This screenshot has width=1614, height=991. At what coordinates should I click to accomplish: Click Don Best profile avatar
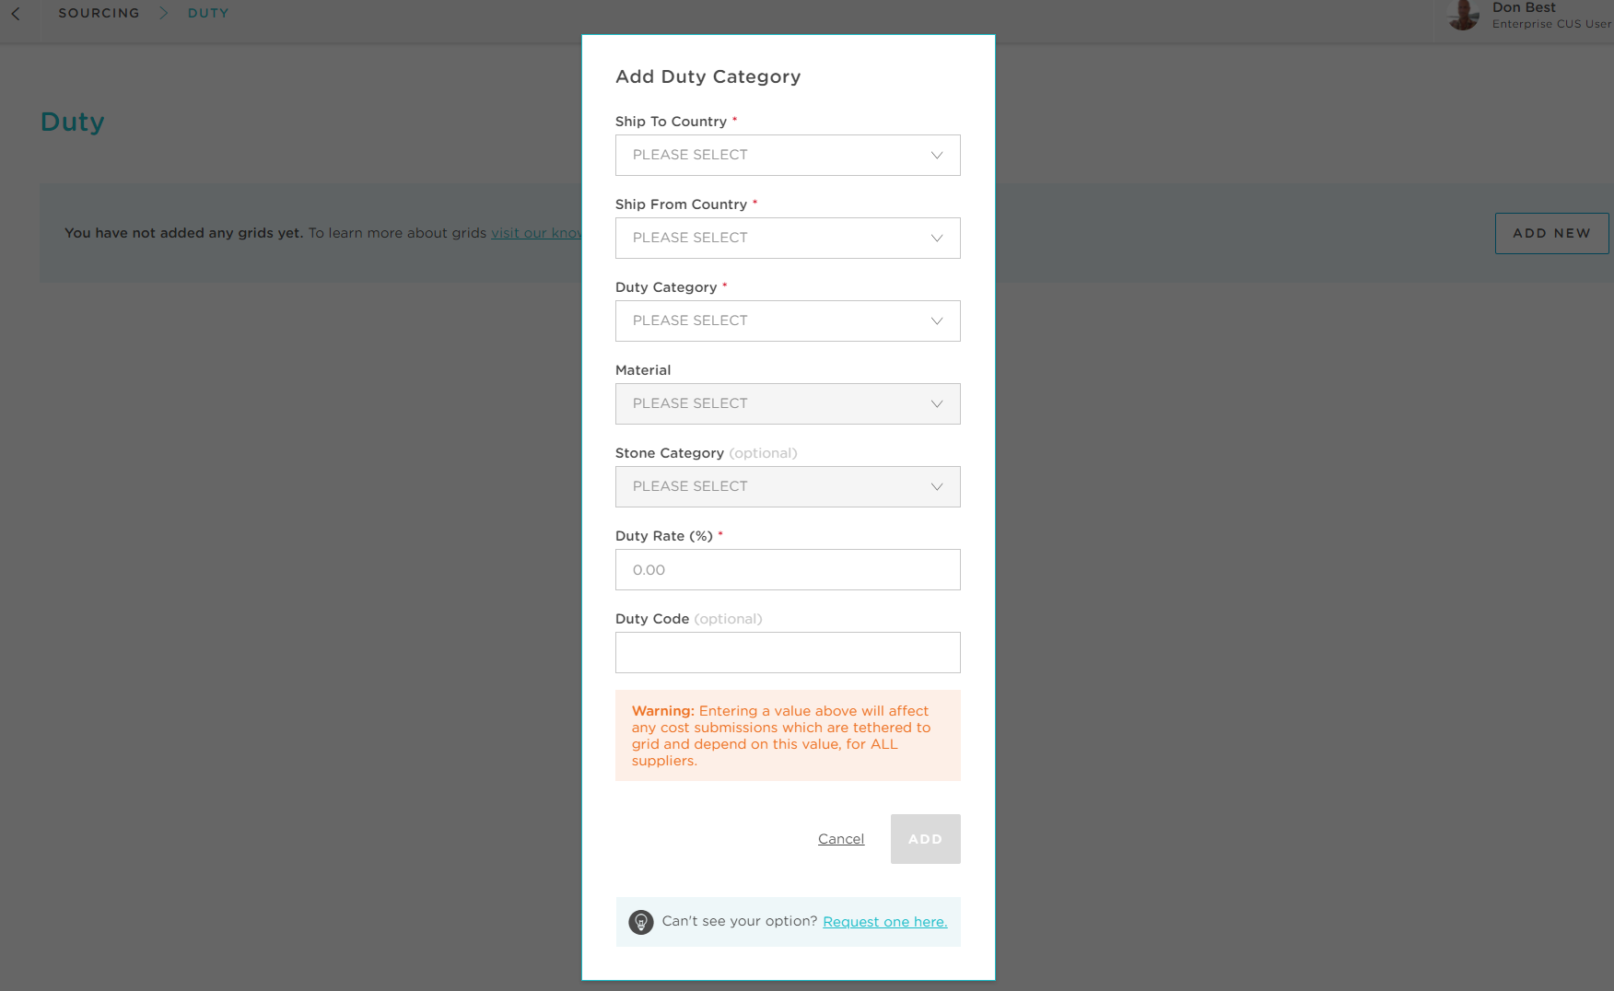point(1463,14)
